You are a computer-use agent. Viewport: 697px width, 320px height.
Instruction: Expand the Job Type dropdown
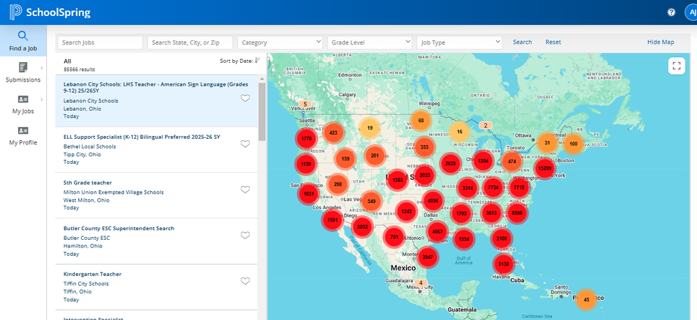pyautogui.click(x=459, y=43)
